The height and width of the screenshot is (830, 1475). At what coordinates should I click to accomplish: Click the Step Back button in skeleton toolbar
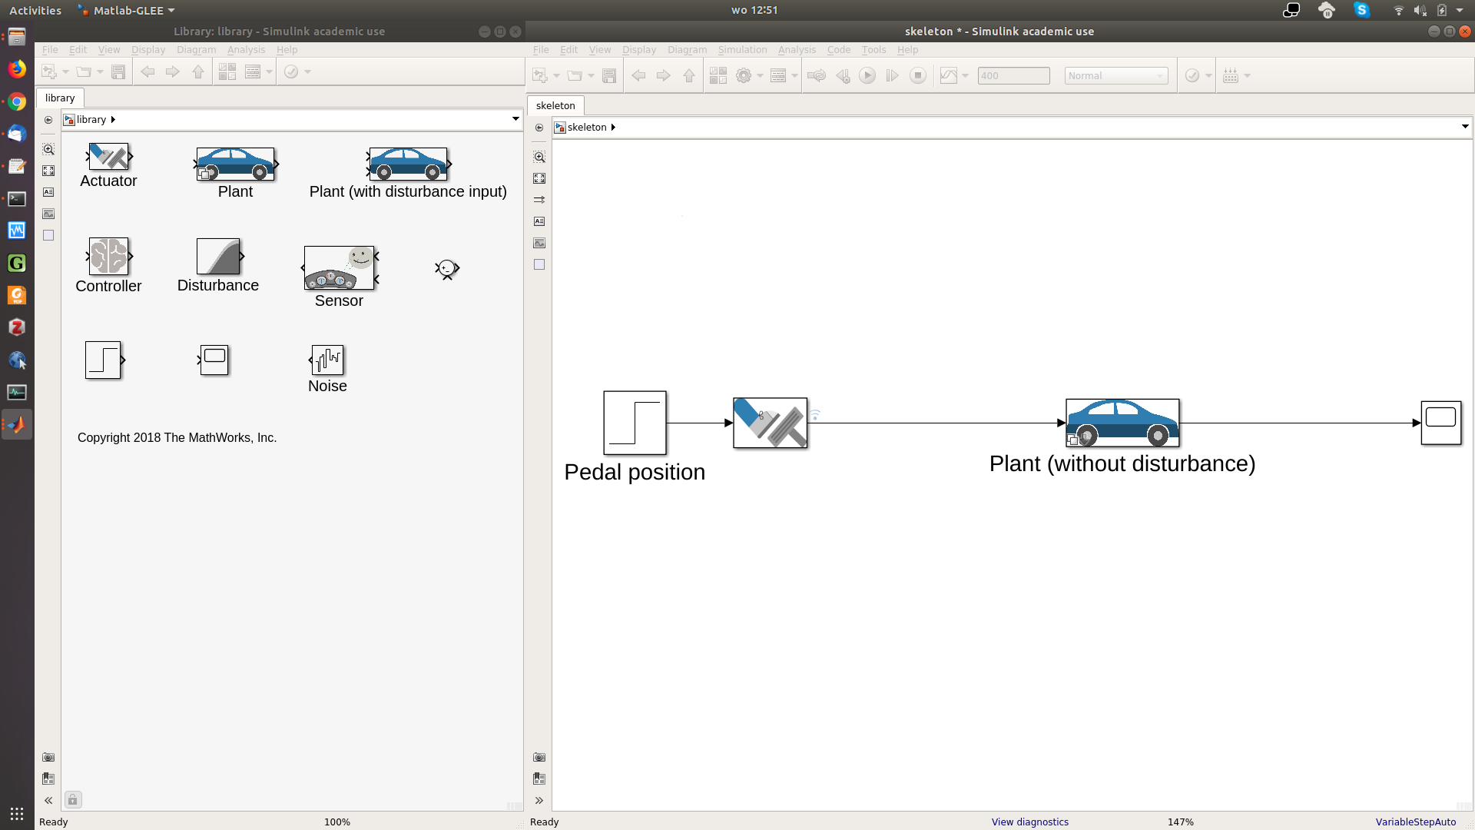point(843,75)
